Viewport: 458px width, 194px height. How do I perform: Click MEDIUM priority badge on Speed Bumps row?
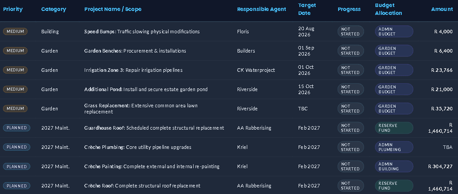click(x=15, y=32)
